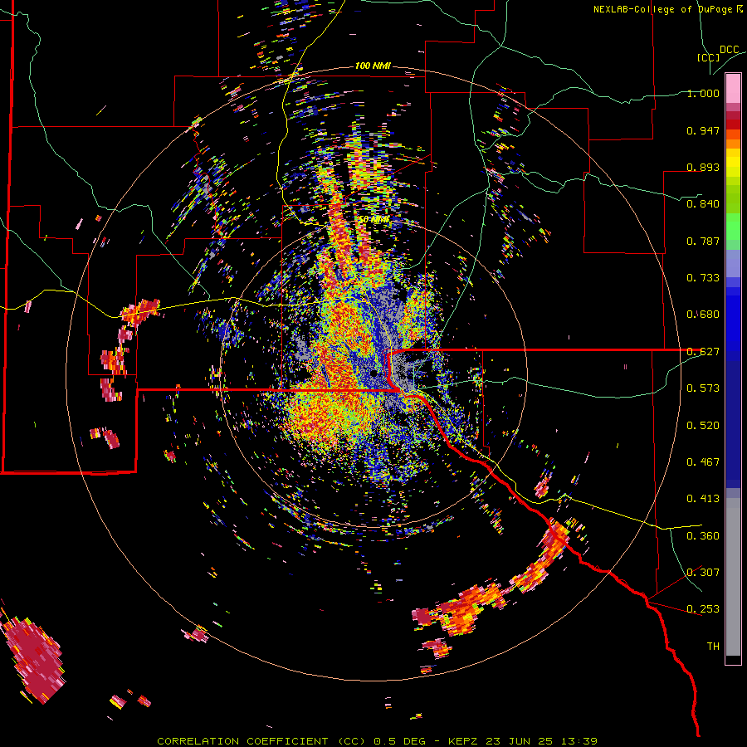Click the 0.893 value on the color scale
747x747 pixels.
pyautogui.click(x=703, y=167)
